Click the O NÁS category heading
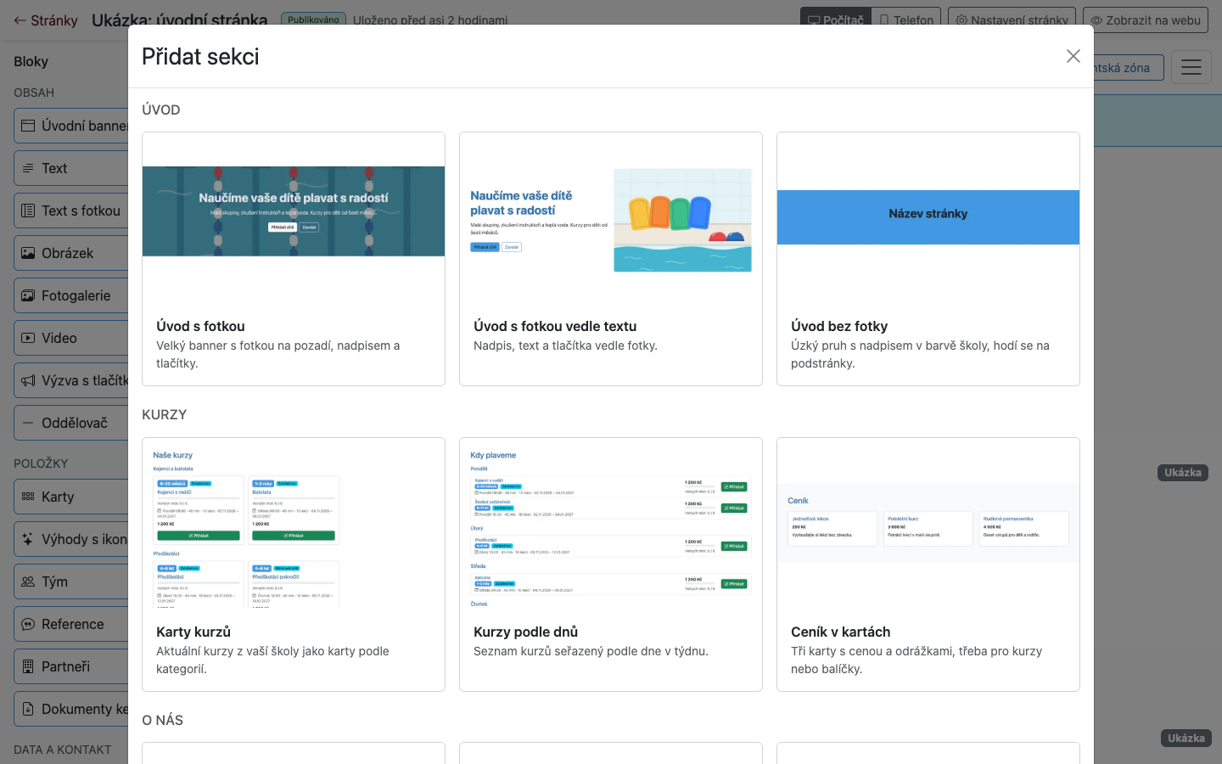 (162, 720)
